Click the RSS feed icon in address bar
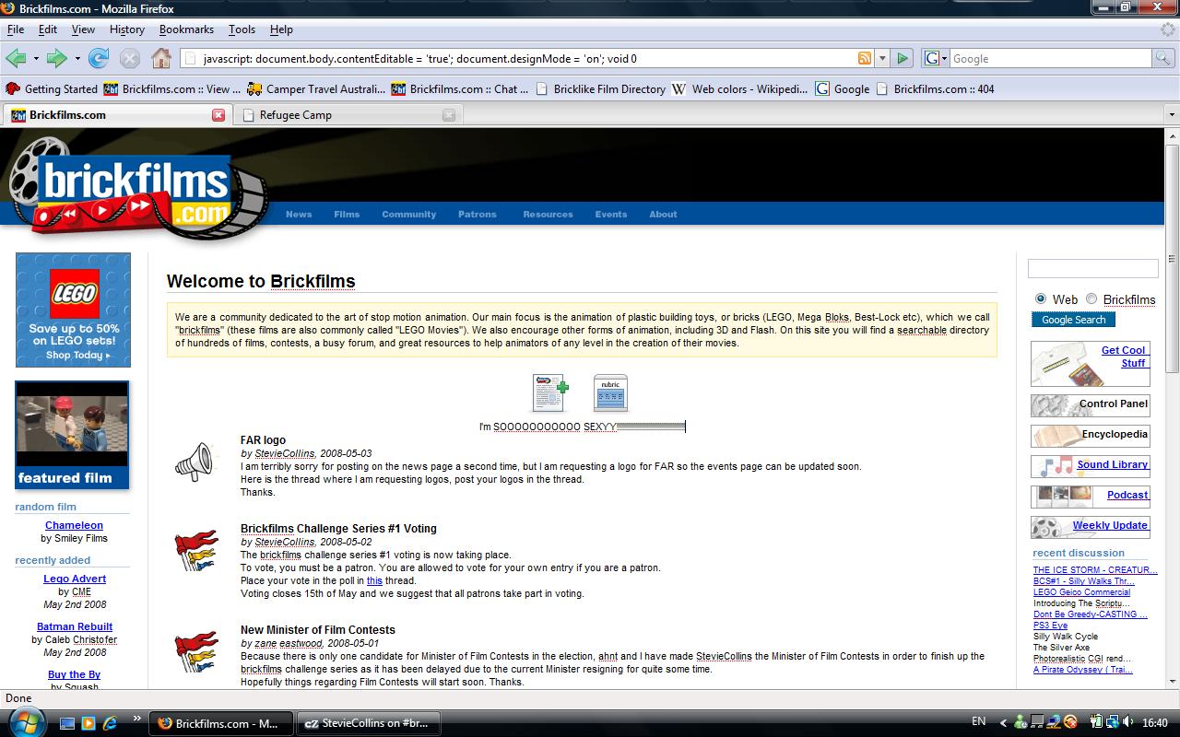1180x737 pixels. pyautogui.click(x=865, y=58)
